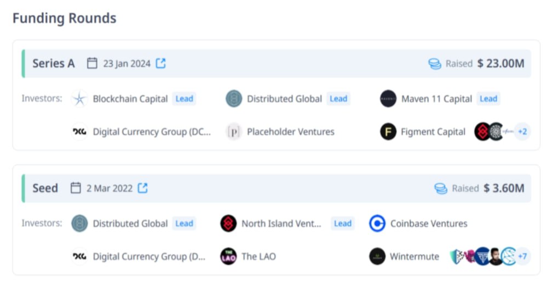Viewport: 547px width, 289px height.
Task: Open North Island Ventures investor link
Action: pyautogui.click(x=281, y=223)
